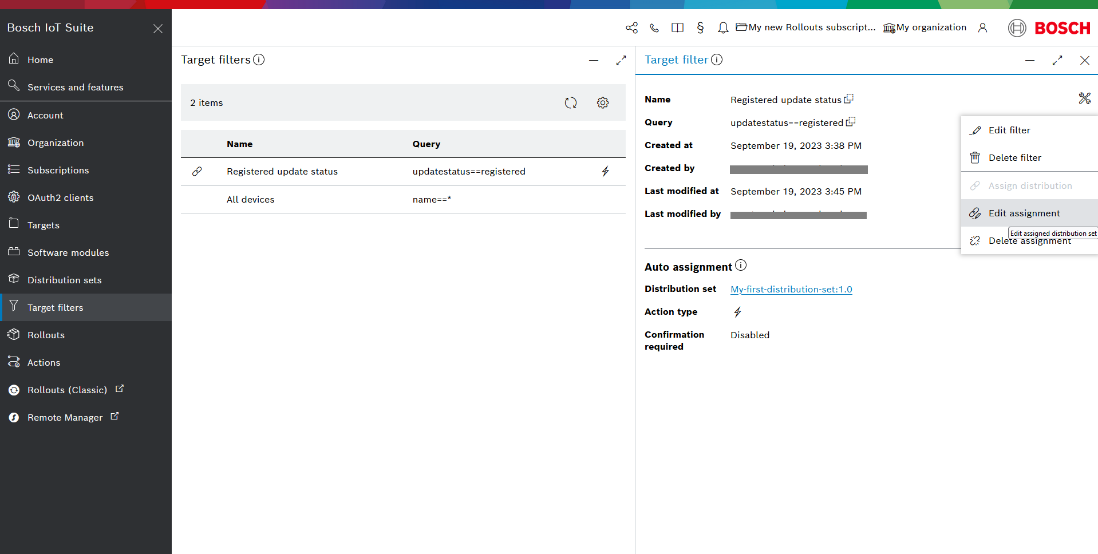Expand the Target filters list panel
This screenshot has height=554, width=1098.
pos(621,60)
